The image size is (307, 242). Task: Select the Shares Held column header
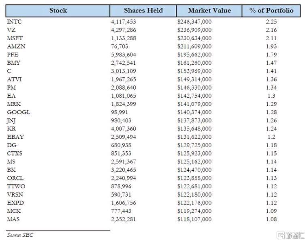pos(143,11)
